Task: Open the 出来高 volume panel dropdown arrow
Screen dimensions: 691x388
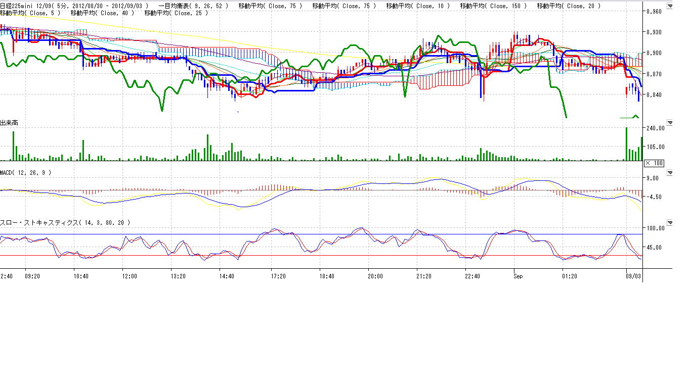Action: click(x=670, y=123)
